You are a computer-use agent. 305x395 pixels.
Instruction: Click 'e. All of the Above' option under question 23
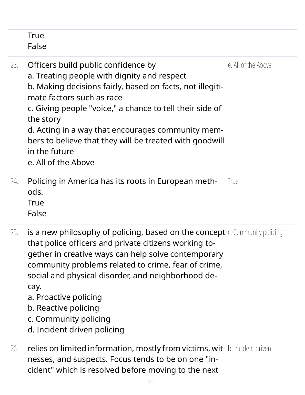(61, 163)
